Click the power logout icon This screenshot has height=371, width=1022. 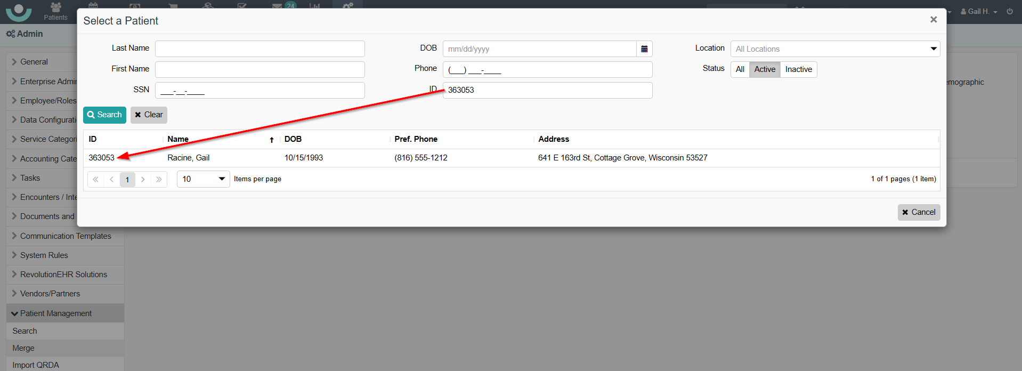point(1010,11)
